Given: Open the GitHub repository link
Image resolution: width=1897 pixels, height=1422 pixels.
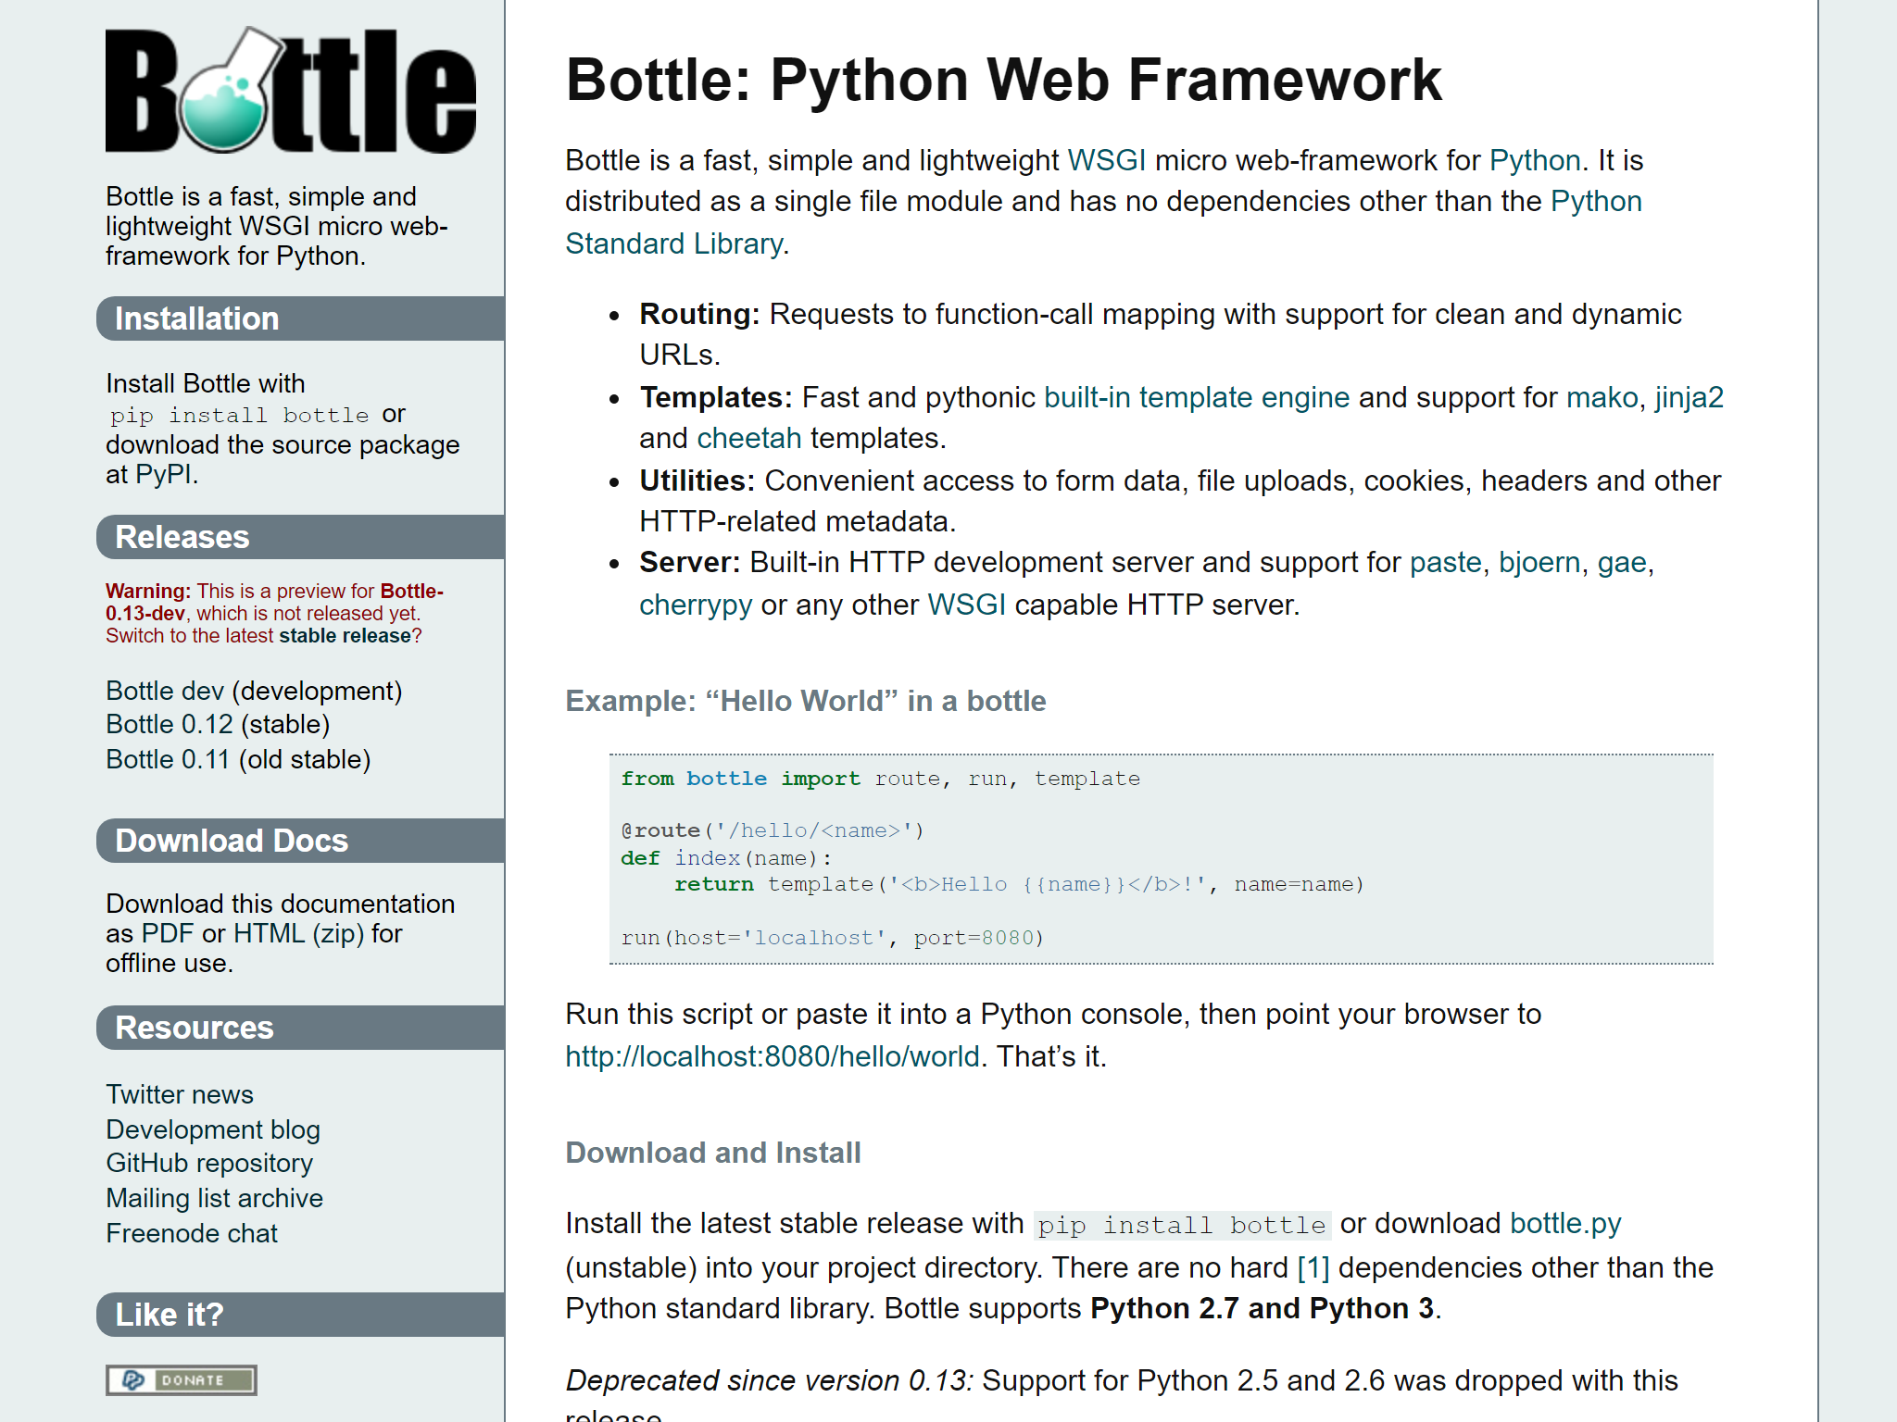Looking at the screenshot, I should (209, 1164).
